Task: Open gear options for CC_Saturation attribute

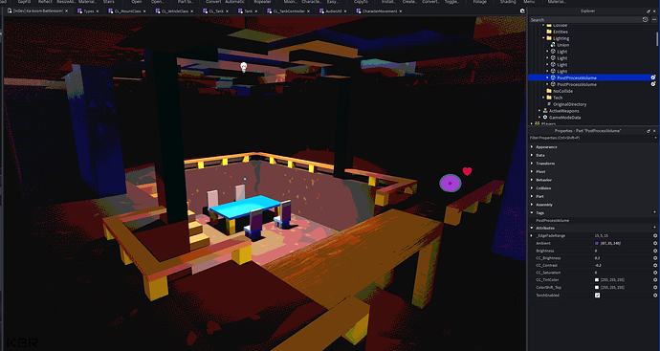Action: click(655, 273)
